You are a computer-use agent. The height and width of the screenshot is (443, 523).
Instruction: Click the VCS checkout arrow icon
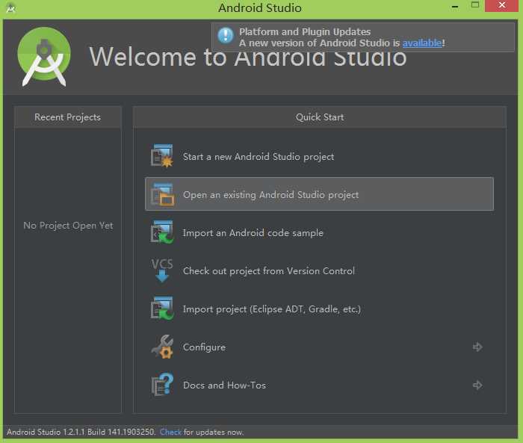162,270
